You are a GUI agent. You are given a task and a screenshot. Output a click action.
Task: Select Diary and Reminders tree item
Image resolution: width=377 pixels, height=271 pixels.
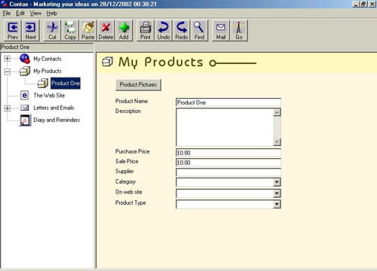[x=57, y=120]
